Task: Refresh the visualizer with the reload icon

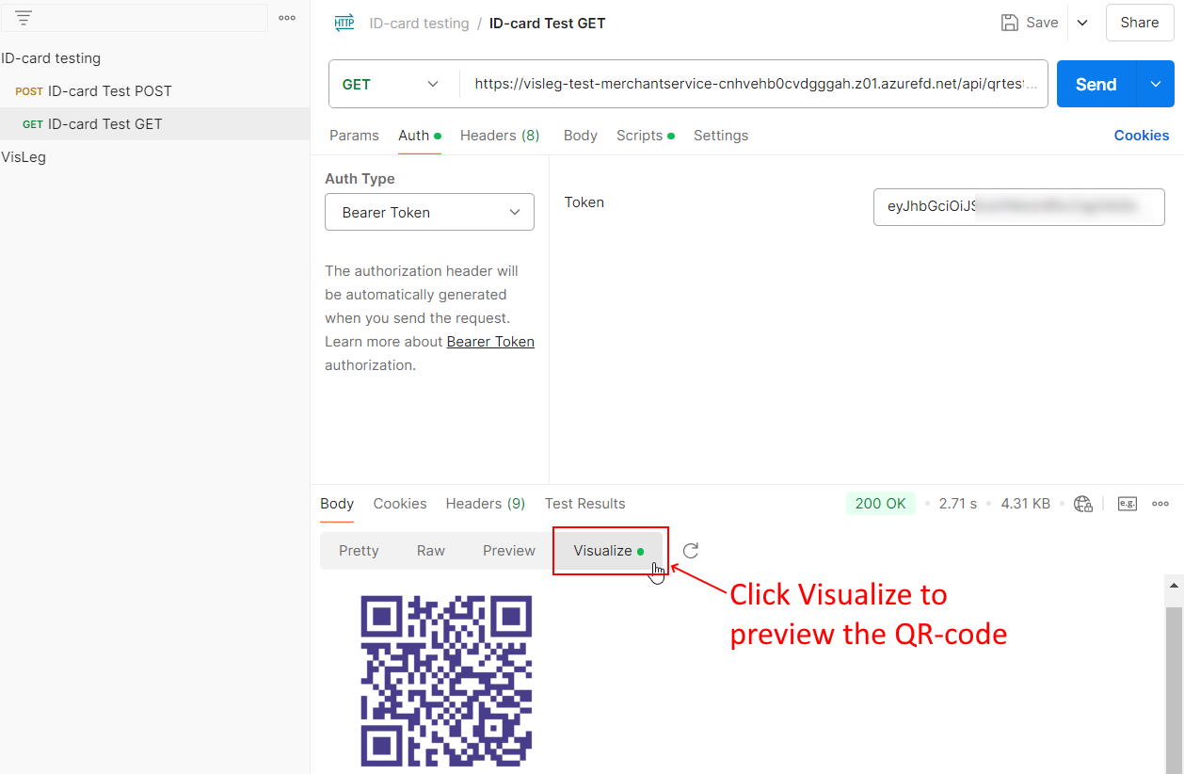Action: pos(691,551)
